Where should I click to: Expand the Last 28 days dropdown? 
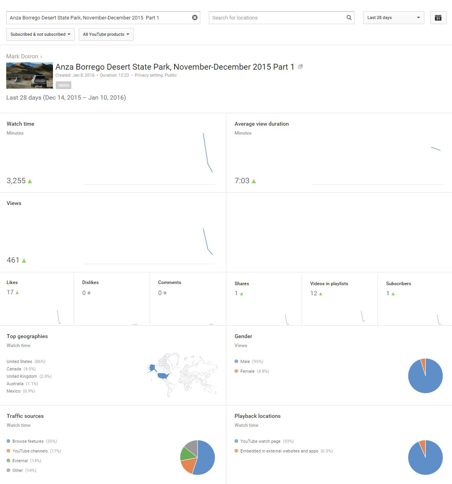pyautogui.click(x=393, y=18)
